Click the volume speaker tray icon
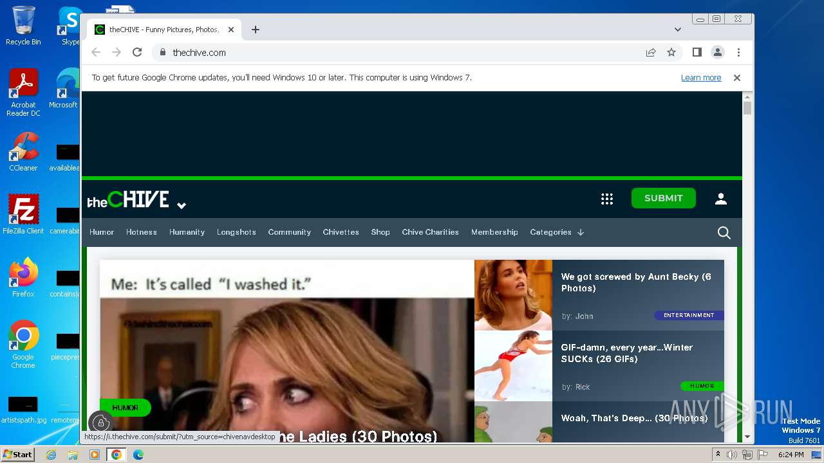 (x=732, y=455)
